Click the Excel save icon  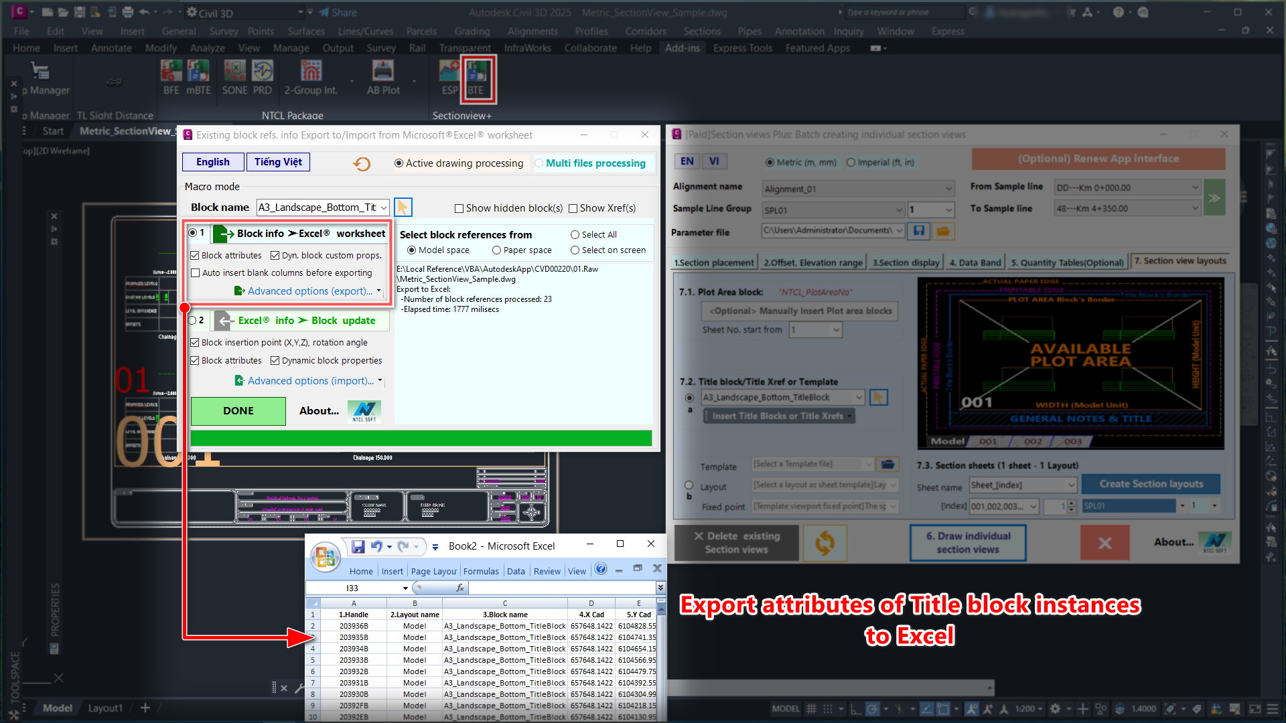point(358,546)
